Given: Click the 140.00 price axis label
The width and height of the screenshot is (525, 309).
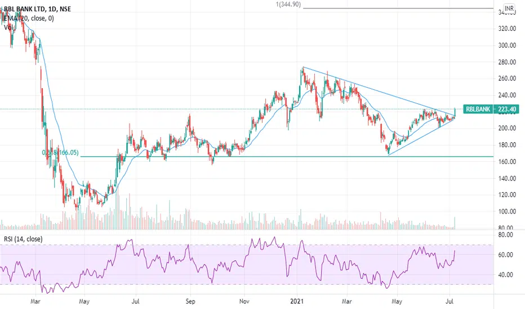Looking at the screenshot, I should (506, 179).
